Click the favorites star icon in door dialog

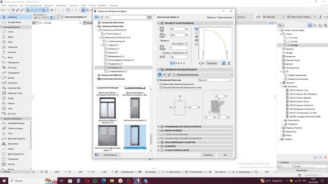tap(102, 17)
